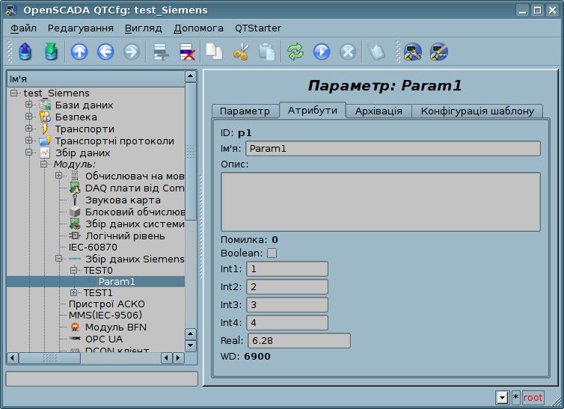The image size is (564, 409).
Task: Toggle the Boolean checkbox
Action: [x=272, y=253]
